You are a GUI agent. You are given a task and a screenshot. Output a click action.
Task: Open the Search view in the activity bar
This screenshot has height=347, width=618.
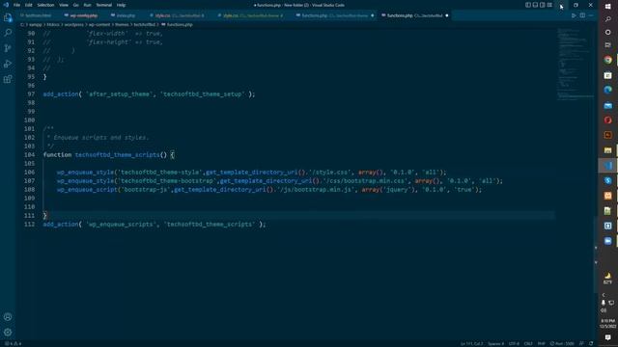click(x=8, y=33)
